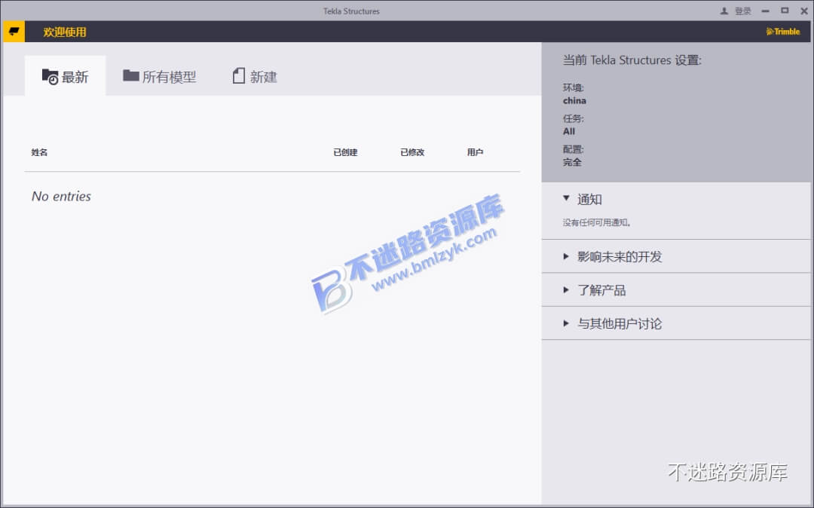
Task: Click the 没有任何可用通知 message
Action: click(597, 222)
